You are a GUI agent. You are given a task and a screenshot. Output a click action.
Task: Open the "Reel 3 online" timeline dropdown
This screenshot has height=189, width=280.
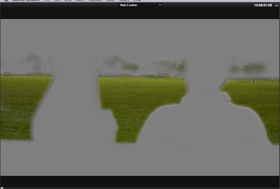pyautogui.click(x=140, y=5)
